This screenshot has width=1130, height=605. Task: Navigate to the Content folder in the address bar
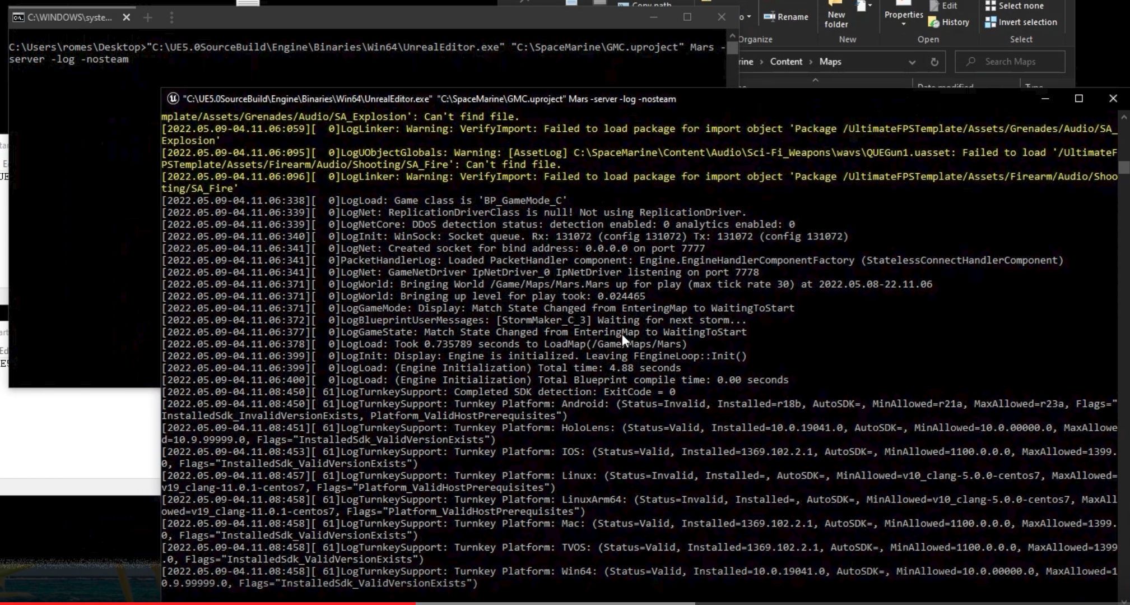click(x=786, y=62)
